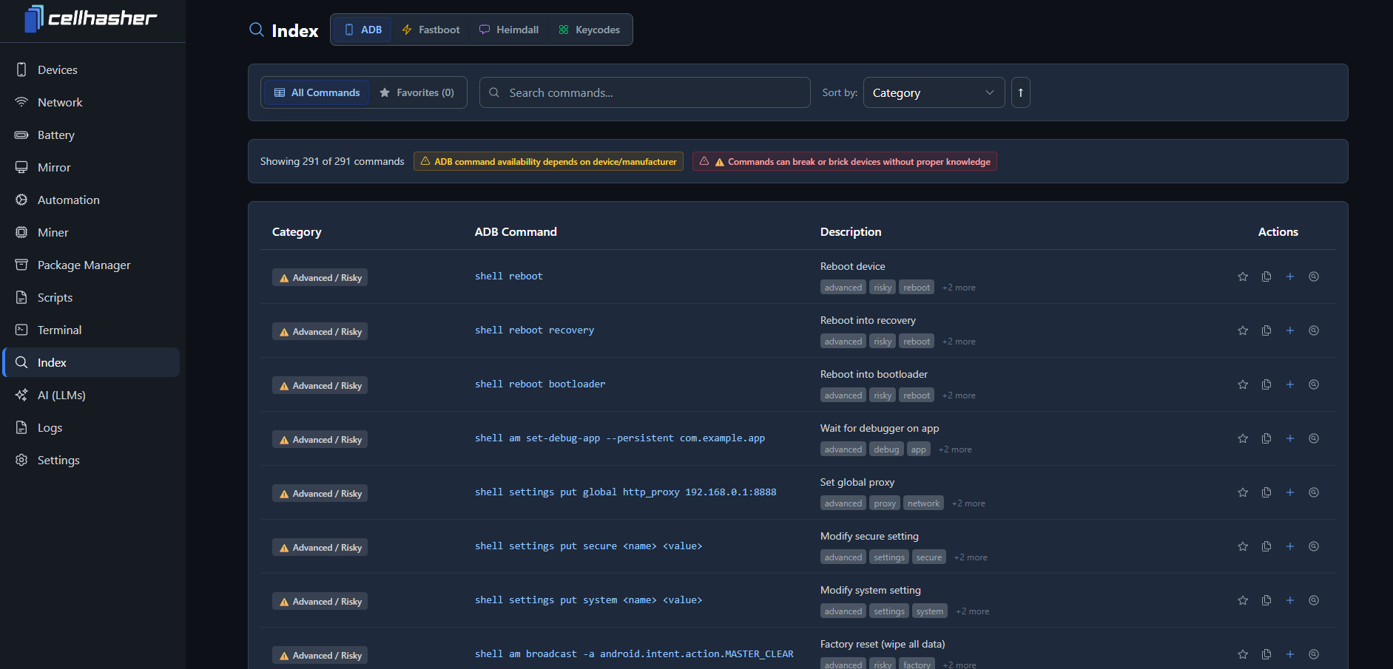This screenshot has height=669, width=1393.
Task: Expand '+2 more' tags on Set global proxy
Action: tap(968, 503)
